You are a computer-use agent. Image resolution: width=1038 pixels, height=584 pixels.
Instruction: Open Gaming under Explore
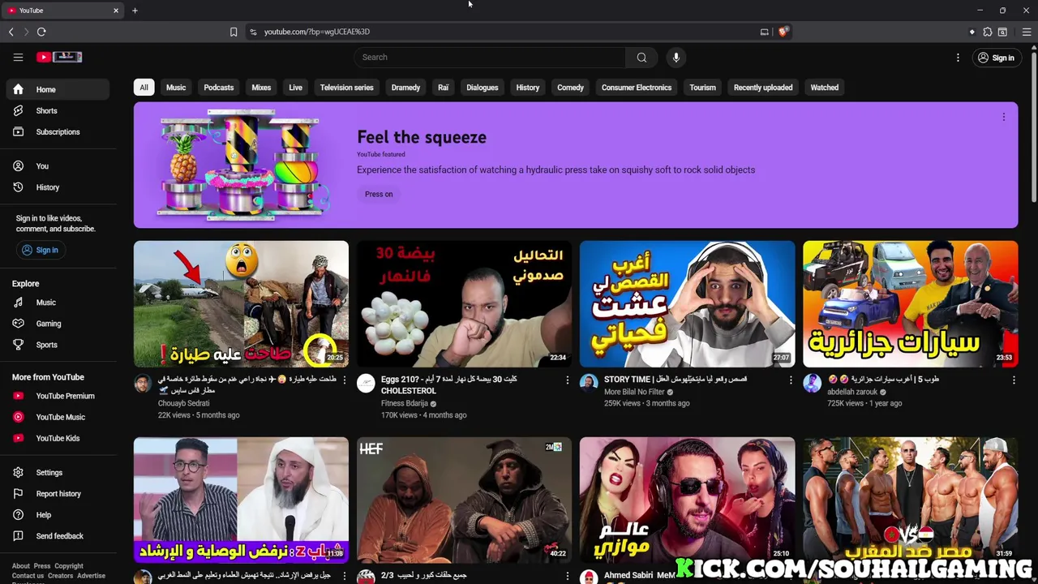[58, 324]
